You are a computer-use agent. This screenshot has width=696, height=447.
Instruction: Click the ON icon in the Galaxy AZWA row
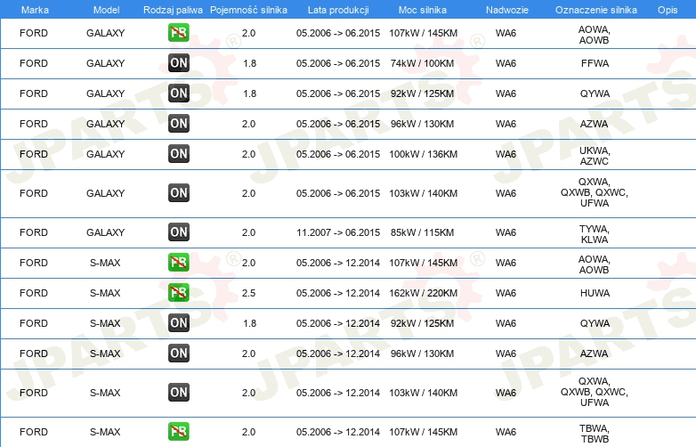click(178, 124)
